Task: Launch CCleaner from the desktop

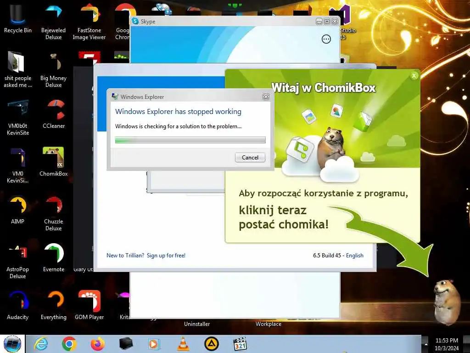Action: click(54, 114)
